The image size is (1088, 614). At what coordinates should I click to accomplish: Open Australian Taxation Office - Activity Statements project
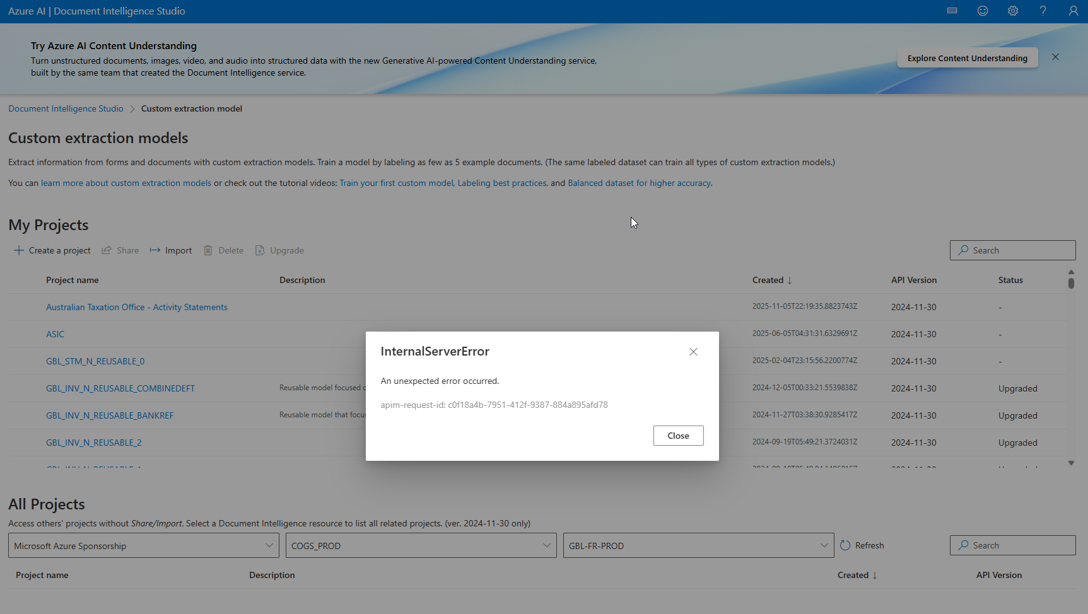(x=137, y=307)
